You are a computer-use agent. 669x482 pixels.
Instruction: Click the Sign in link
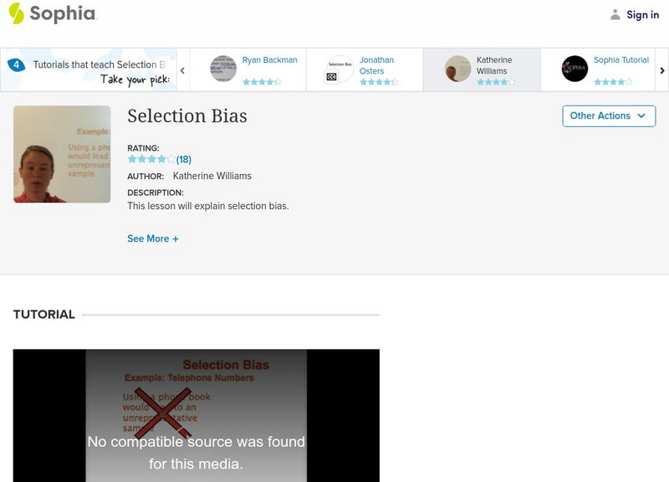[642, 13]
